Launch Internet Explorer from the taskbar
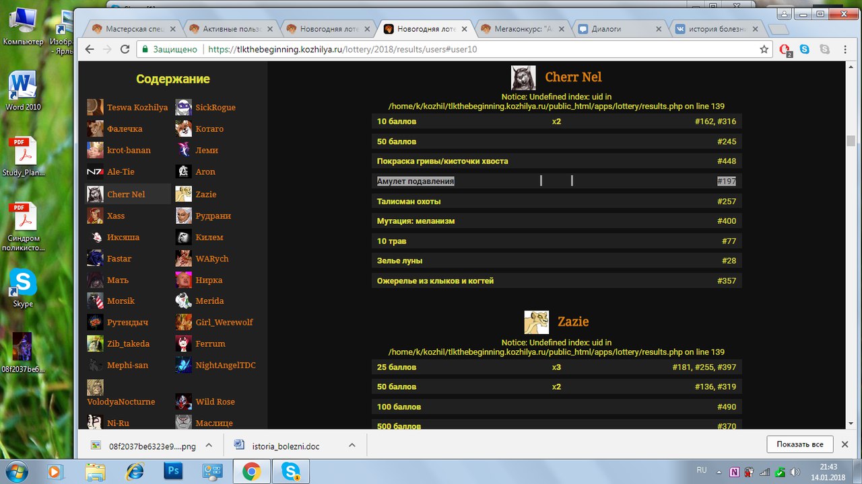Viewport: 862px width, 484px height. pos(135,471)
